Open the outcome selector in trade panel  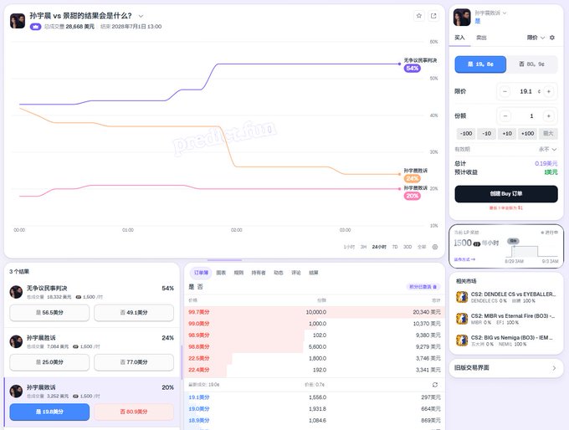[490, 13]
